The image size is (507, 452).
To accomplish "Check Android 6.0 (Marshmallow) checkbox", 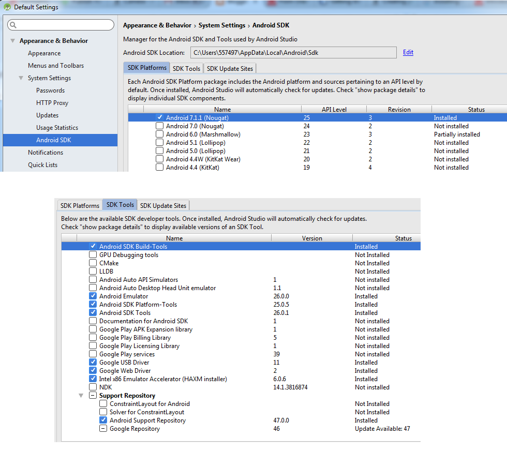I will 160,134.
